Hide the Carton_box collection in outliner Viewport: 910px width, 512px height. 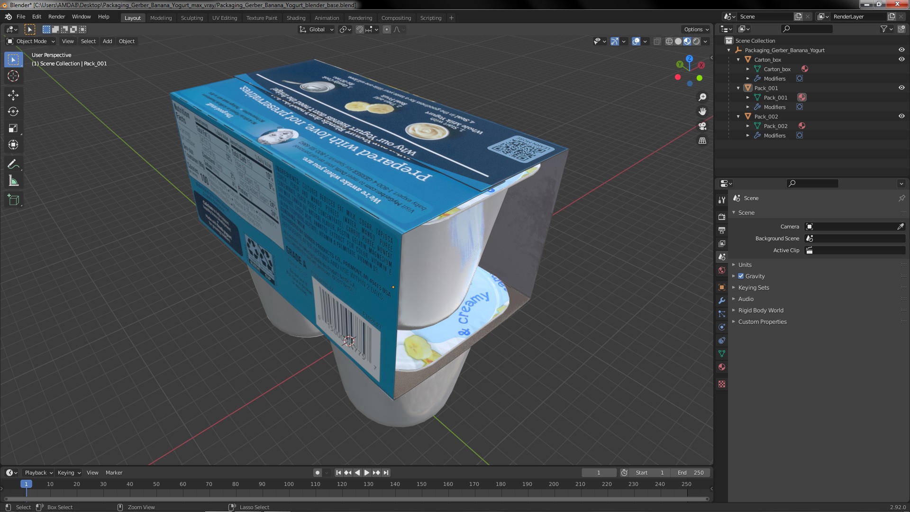click(x=901, y=60)
